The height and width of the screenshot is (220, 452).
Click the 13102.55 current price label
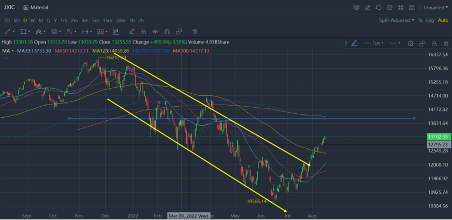coord(438,137)
